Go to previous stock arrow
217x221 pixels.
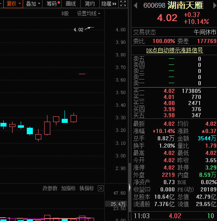tap(135, 6)
